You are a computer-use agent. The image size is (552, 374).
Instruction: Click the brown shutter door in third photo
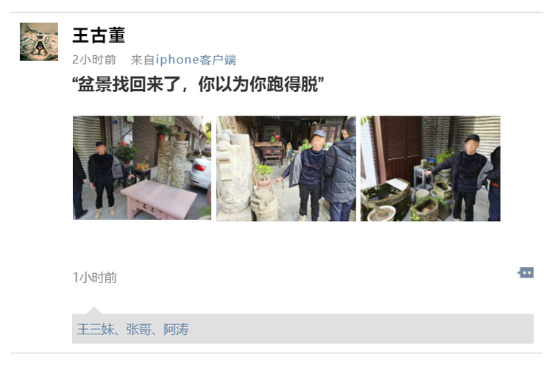[401, 149]
